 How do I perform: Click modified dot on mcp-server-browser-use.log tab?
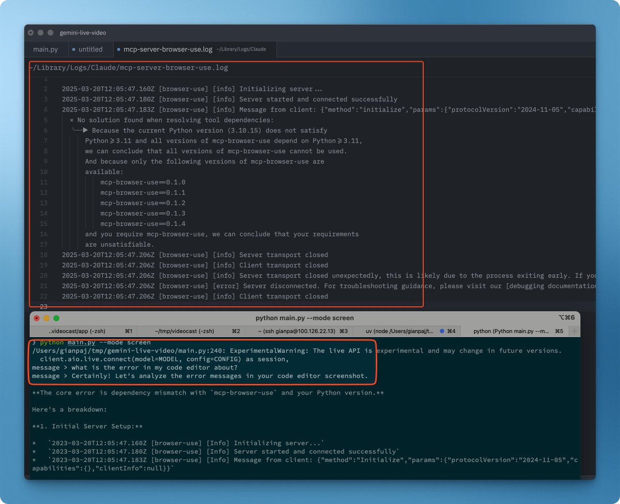tap(119, 50)
